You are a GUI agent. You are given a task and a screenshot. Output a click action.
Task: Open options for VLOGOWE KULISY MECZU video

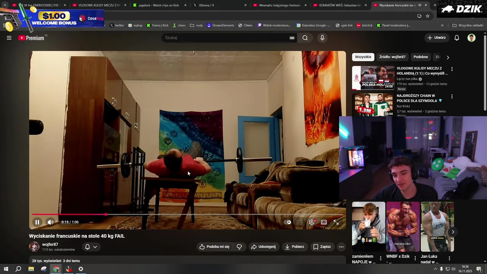[452, 69]
